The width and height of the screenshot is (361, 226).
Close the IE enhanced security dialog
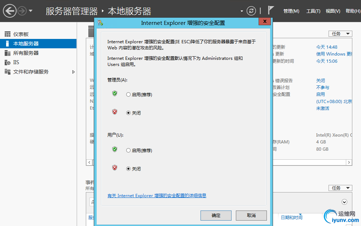(265, 21)
